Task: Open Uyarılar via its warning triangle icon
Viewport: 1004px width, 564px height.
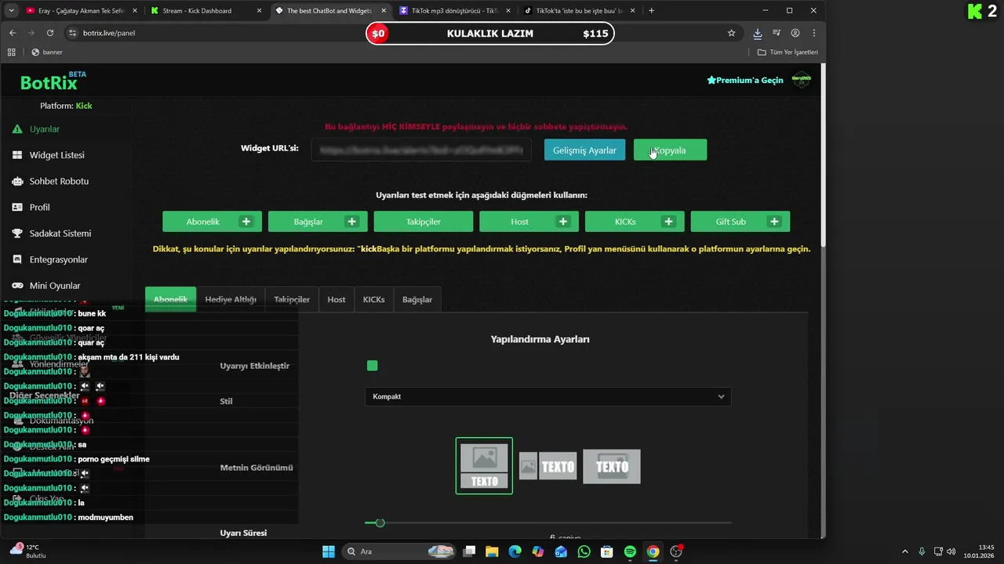Action: pos(17,129)
